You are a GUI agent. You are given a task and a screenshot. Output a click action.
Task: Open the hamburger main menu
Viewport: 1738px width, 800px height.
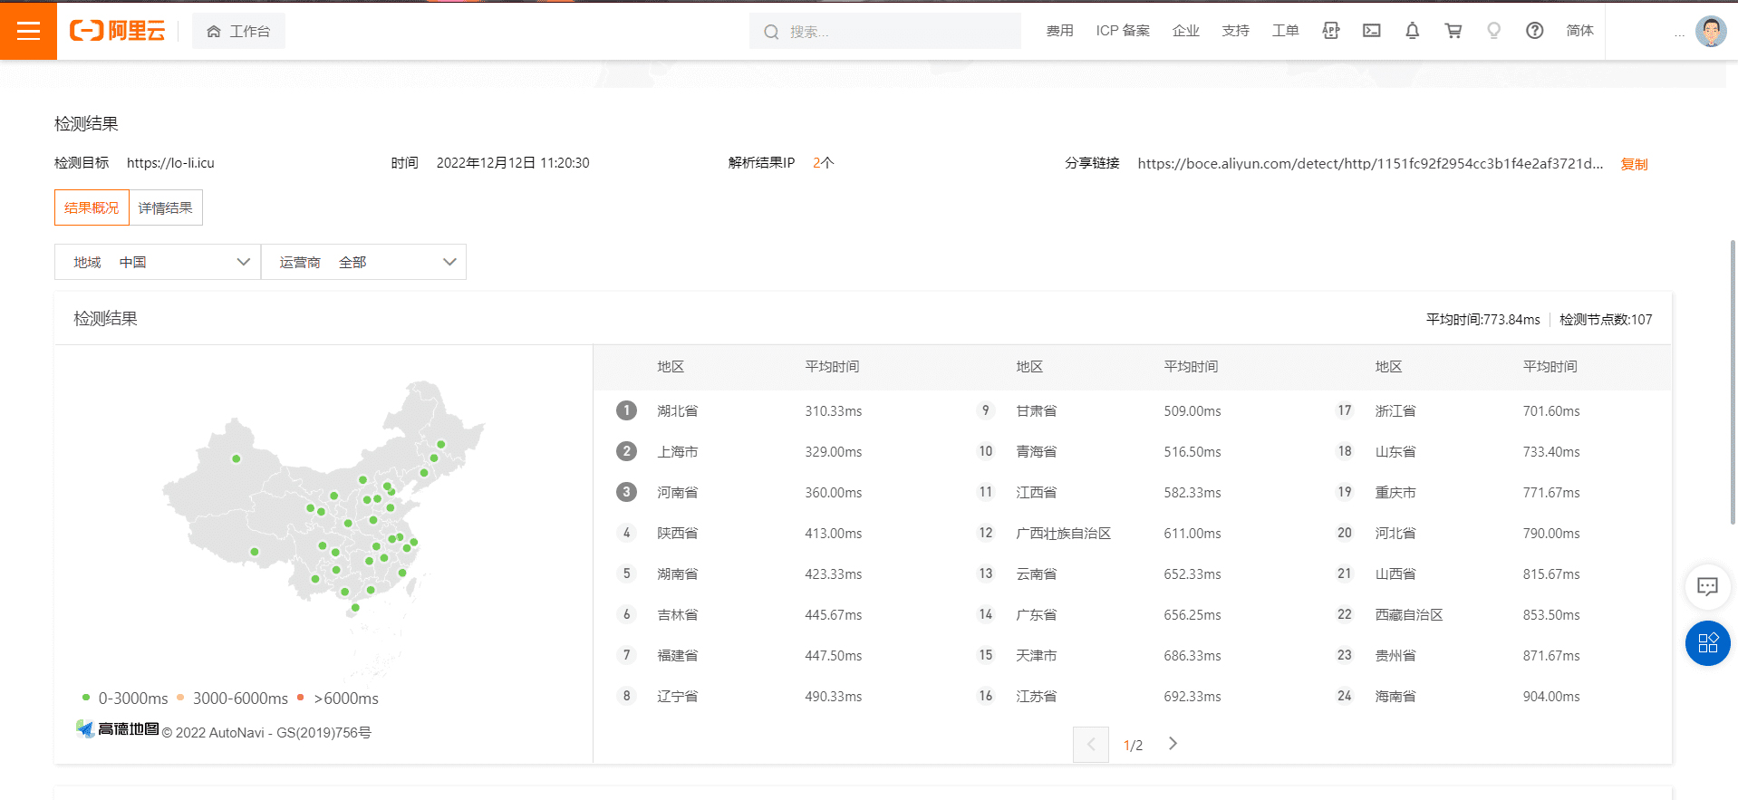click(28, 31)
